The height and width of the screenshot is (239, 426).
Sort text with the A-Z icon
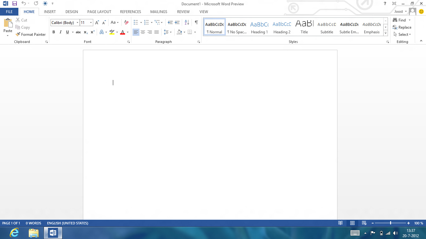point(187,22)
